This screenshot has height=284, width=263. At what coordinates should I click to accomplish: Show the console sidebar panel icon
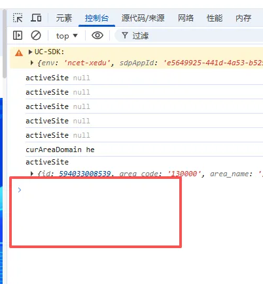tap(18, 35)
